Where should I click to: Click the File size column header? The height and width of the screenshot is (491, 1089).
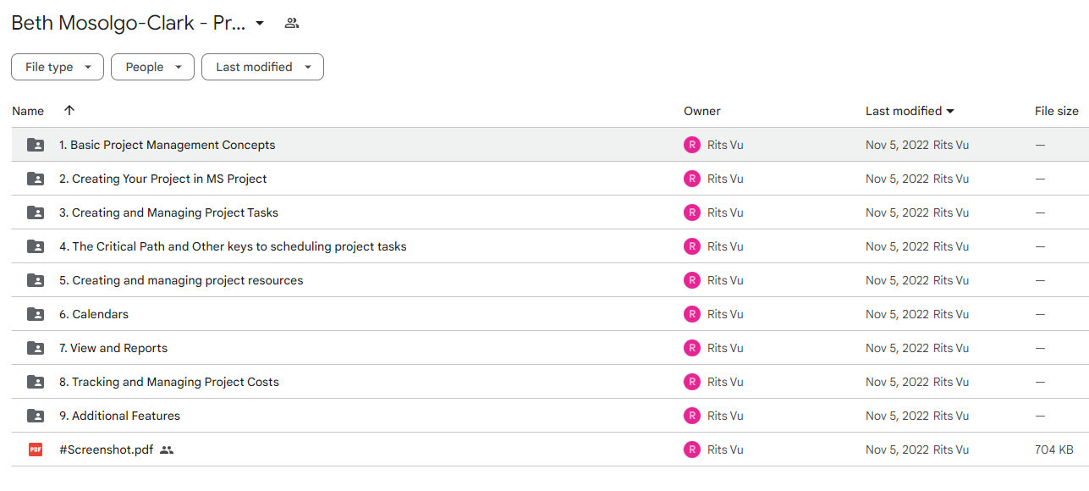click(1057, 111)
